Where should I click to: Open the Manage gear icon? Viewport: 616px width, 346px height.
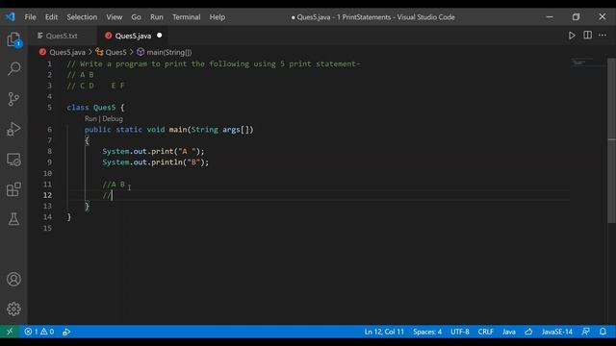point(13,309)
